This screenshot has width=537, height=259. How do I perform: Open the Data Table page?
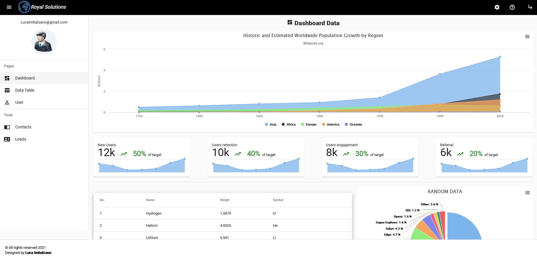click(44, 90)
